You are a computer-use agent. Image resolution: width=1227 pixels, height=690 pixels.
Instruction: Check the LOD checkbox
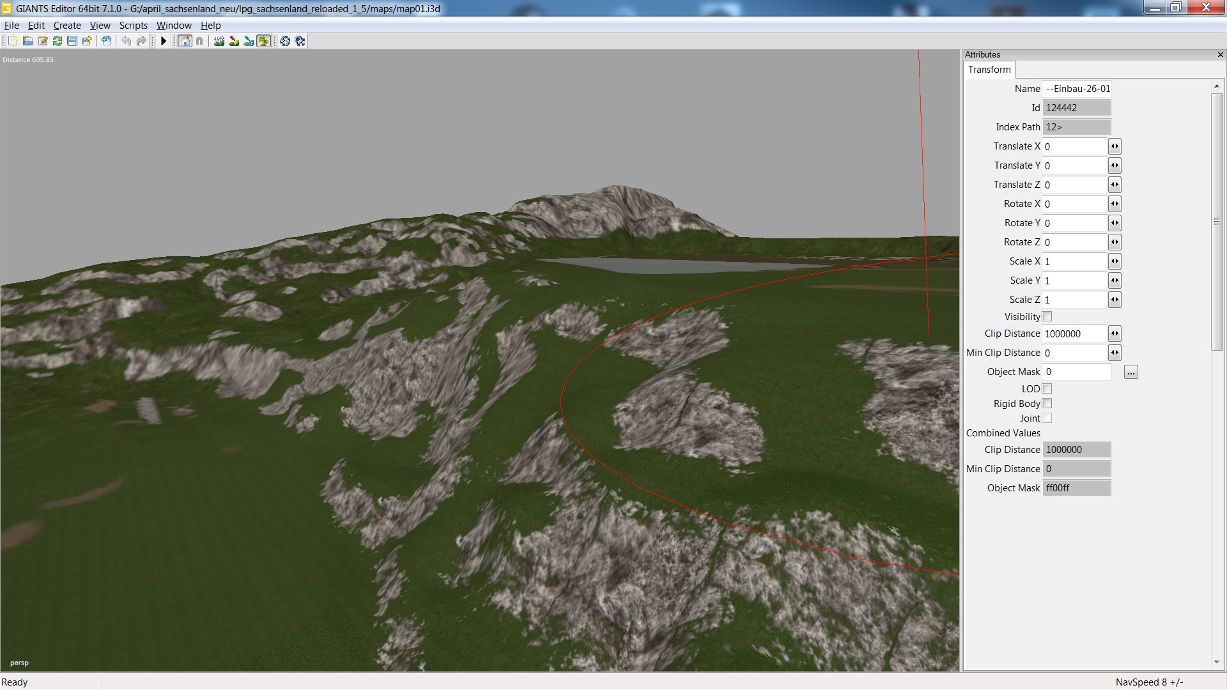[x=1047, y=389]
